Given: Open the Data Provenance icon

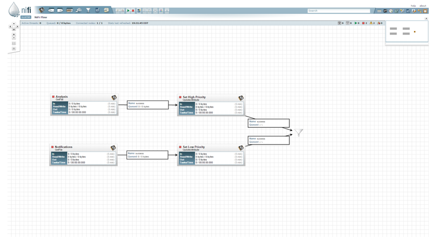Looking at the screenshot, I should 397,11.
